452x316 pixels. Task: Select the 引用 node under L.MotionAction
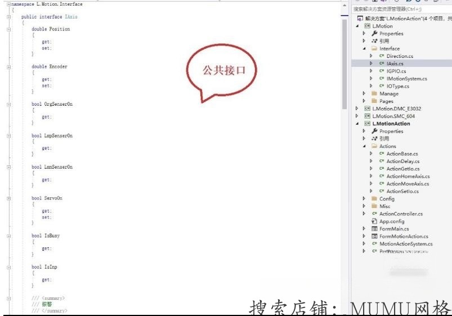pyautogui.click(x=384, y=138)
